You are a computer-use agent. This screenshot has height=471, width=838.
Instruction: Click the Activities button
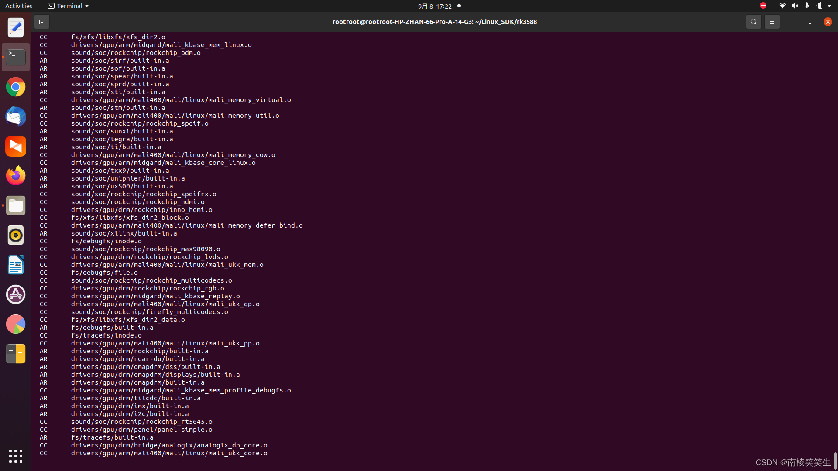[x=19, y=6]
